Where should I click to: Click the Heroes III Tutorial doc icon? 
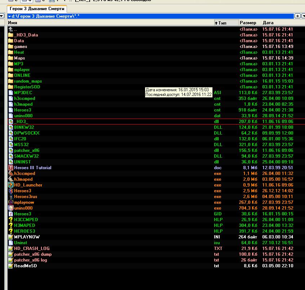[11, 168]
